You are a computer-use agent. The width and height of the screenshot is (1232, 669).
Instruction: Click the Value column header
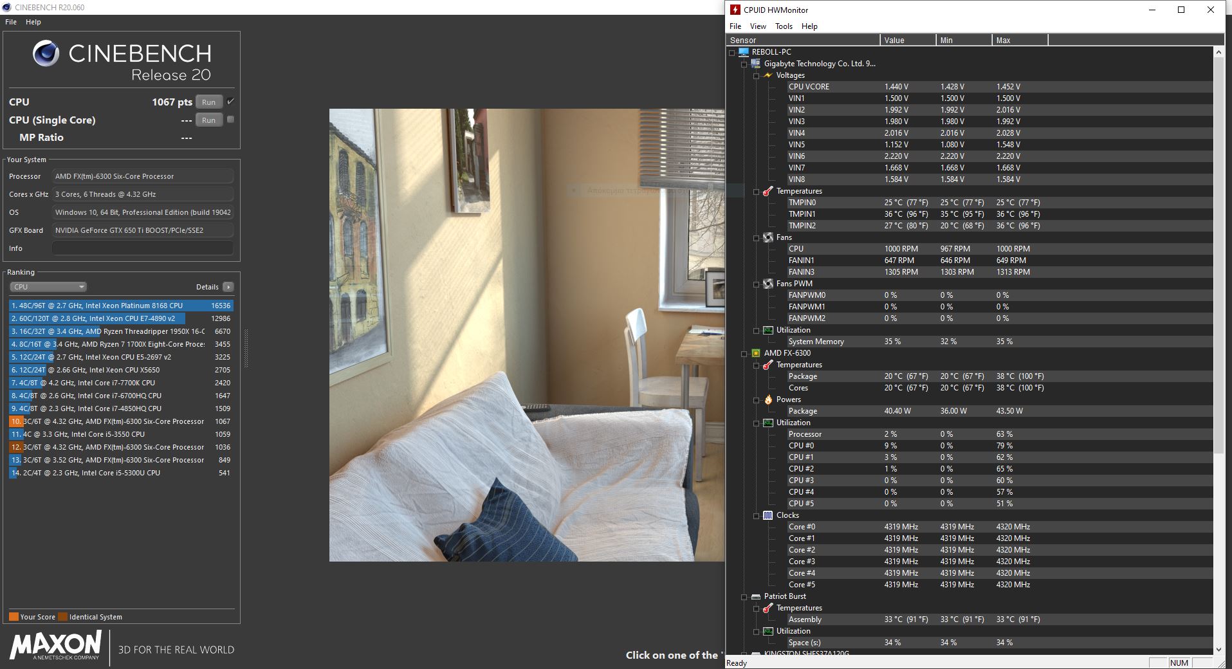pos(908,40)
